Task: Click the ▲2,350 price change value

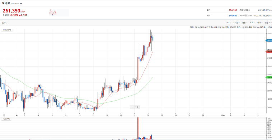Action: pyautogui.click(x=23, y=15)
